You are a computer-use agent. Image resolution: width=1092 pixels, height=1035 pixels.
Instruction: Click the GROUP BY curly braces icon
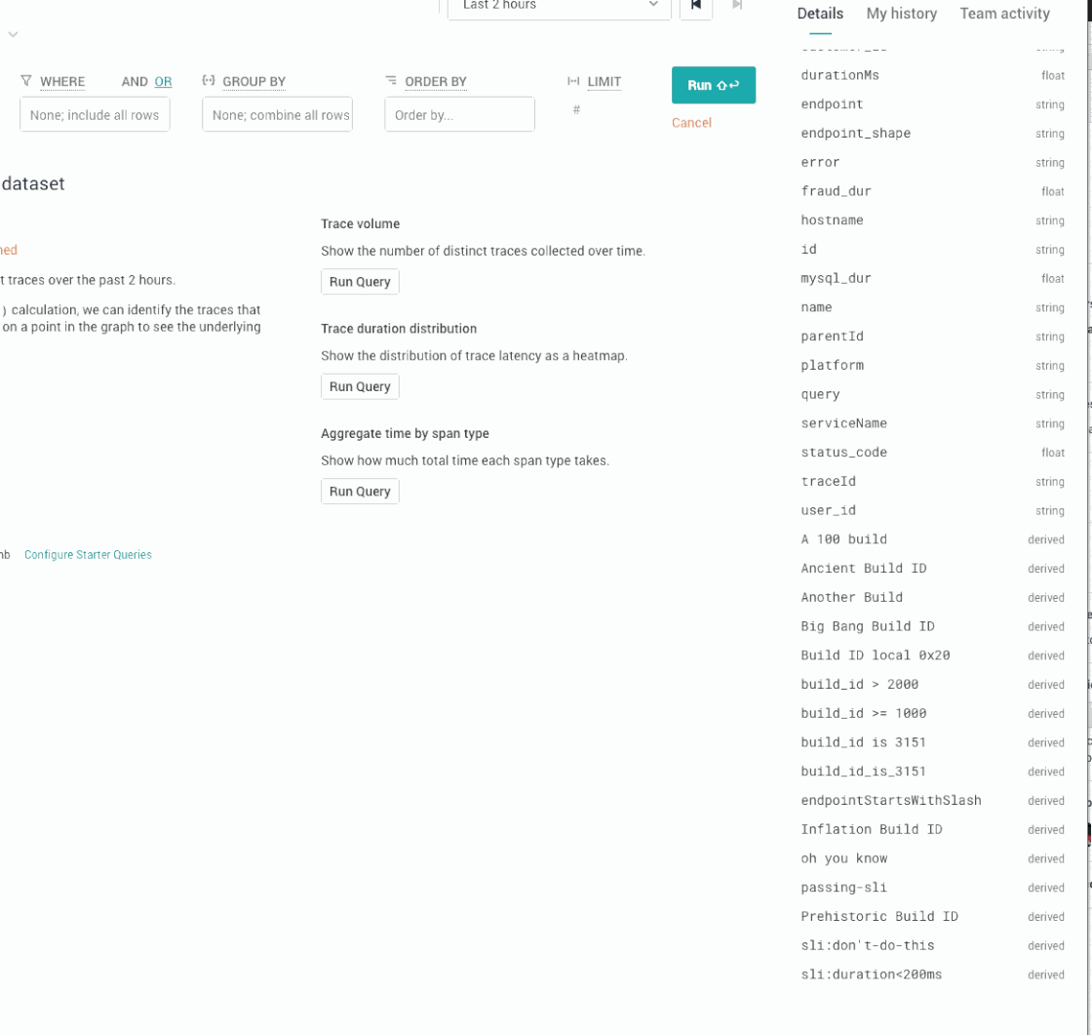(x=209, y=82)
